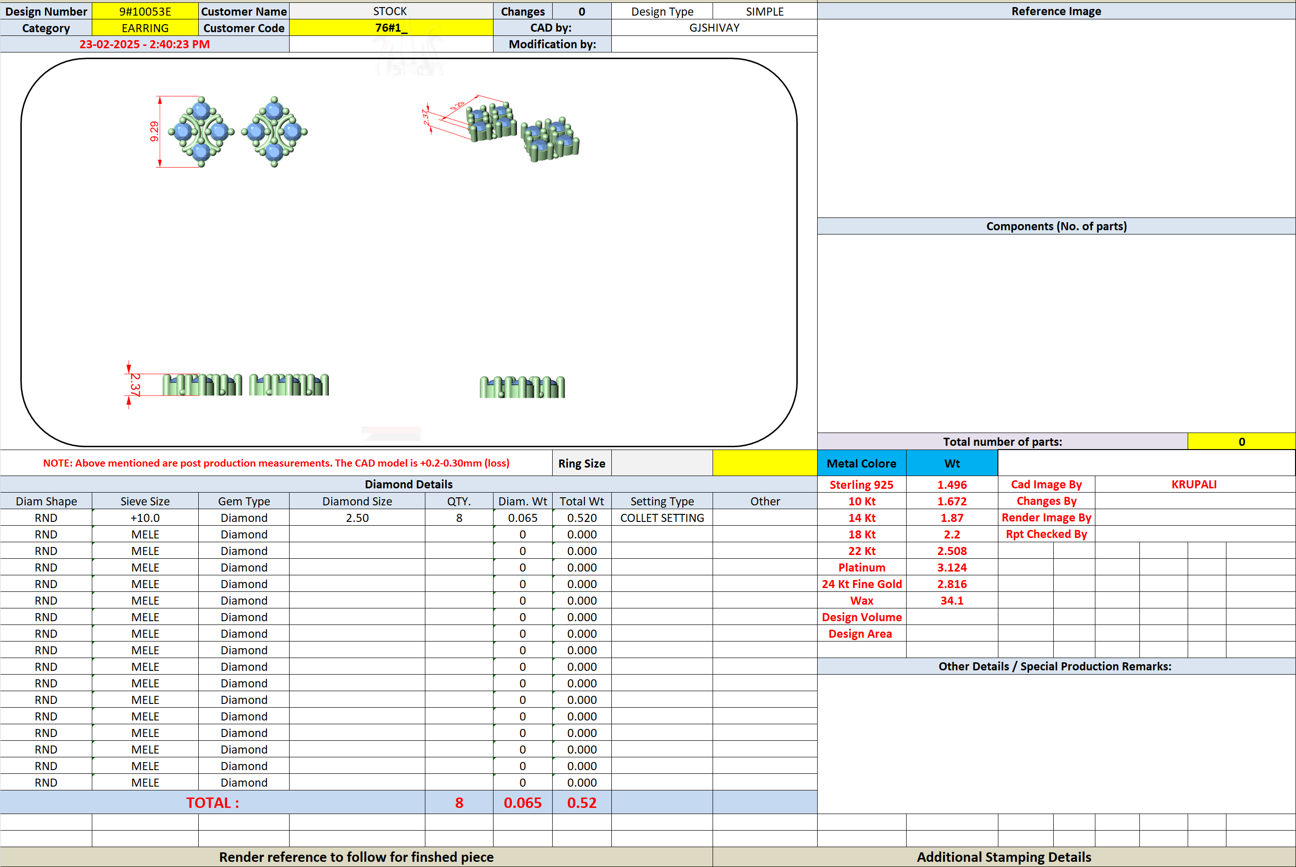The height and width of the screenshot is (867, 1296).
Task: Select the design number cell 9#10053E
Action: click(145, 11)
